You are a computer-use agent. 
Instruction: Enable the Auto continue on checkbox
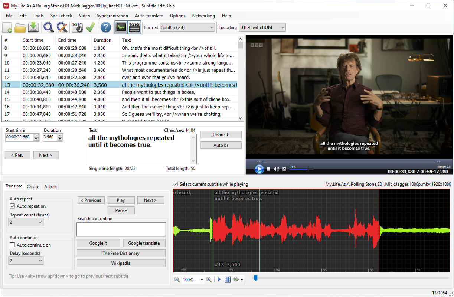click(12, 245)
